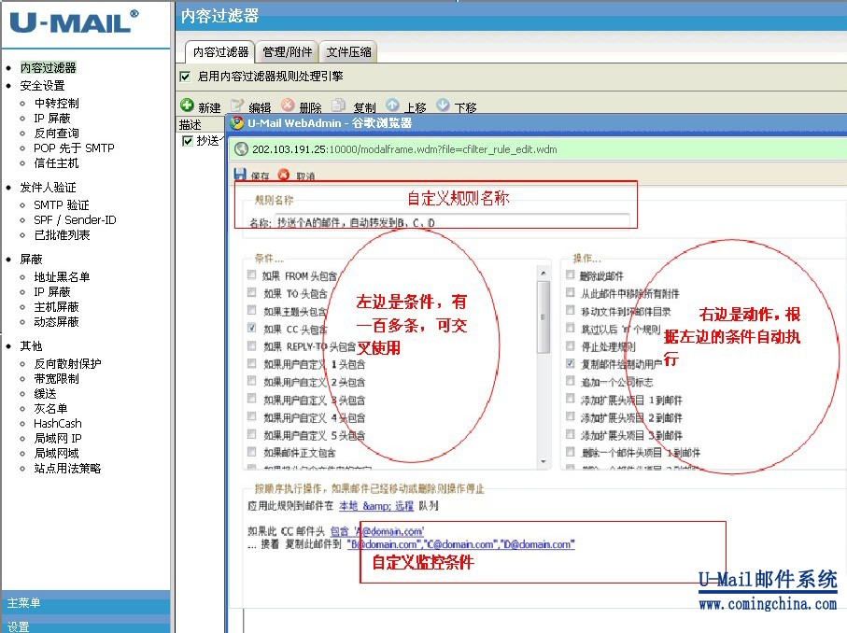Click the red 取消 (Cancel) icon

(x=284, y=175)
